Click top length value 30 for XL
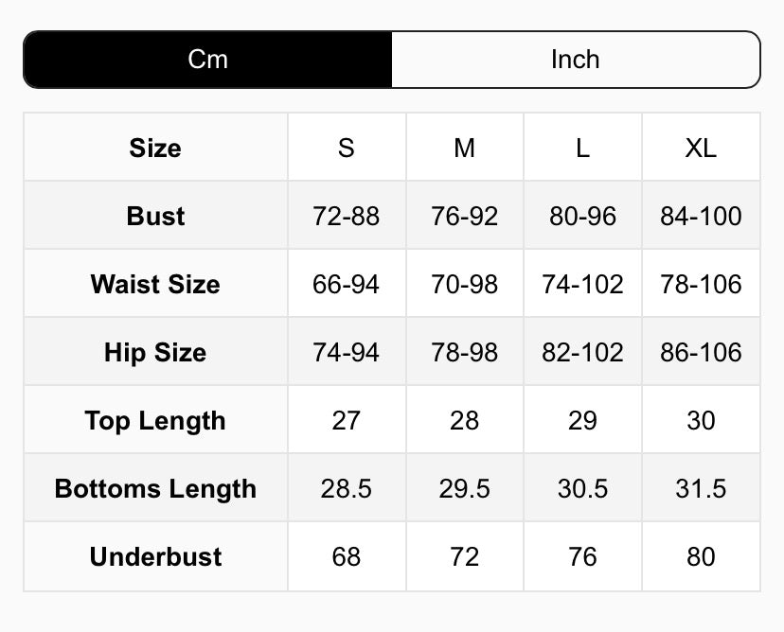 [701, 420]
